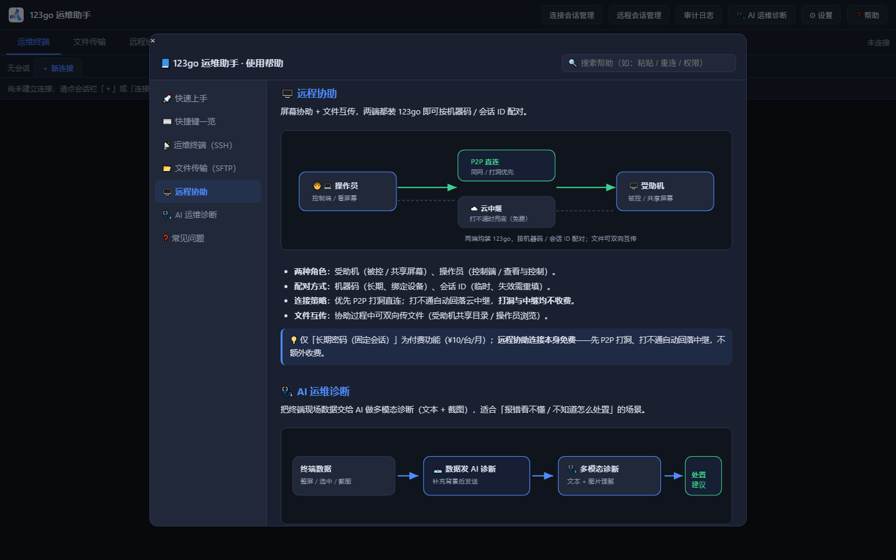Click the 帮助 button in the top bar

point(867,15)
